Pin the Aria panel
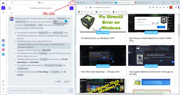This screenshot has height=95, width=180. pyautogui.click(x=73, y=3)
